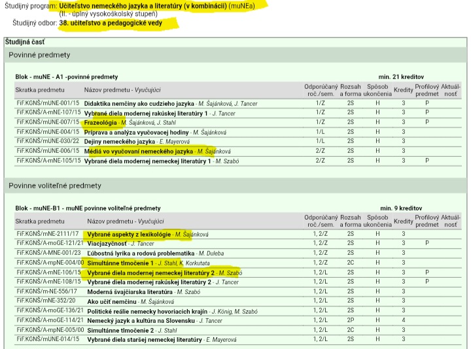Click the Didaktika nemčiny ako cudzieho jazyka course

click(139, 103)
